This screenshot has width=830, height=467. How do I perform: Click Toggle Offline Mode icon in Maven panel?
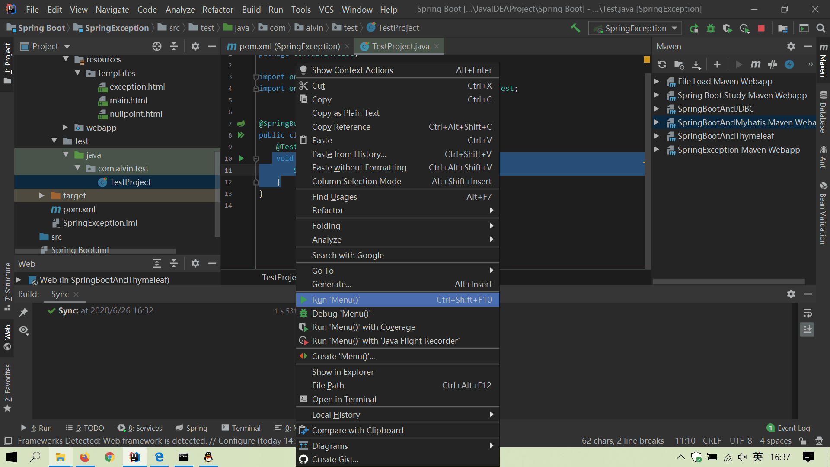click(x=772, y=64)
